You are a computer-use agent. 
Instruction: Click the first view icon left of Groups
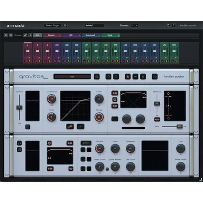(6, 35)
